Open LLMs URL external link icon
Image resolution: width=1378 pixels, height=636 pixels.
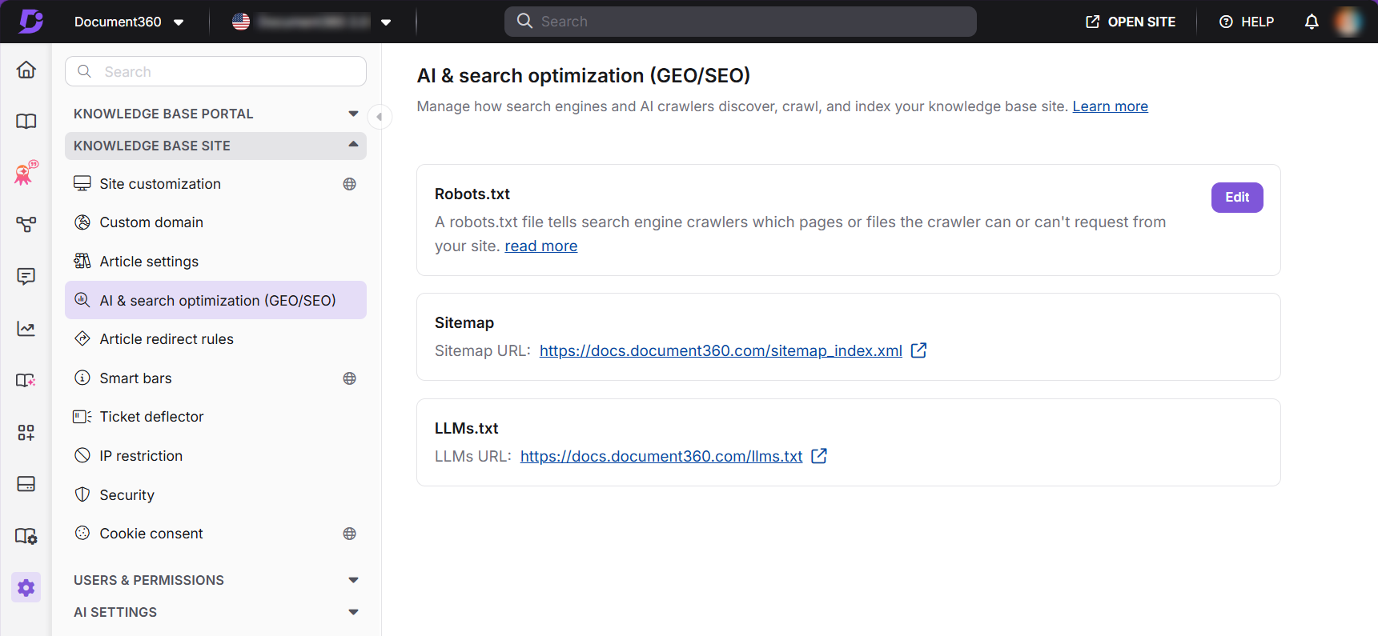point(819,456)
